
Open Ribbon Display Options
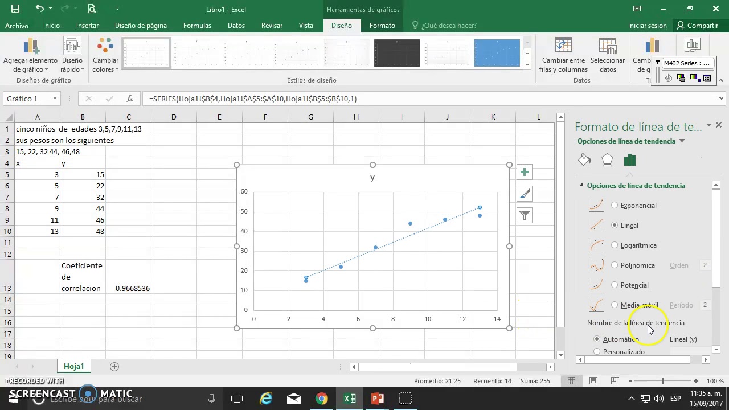tap(637, 9)
